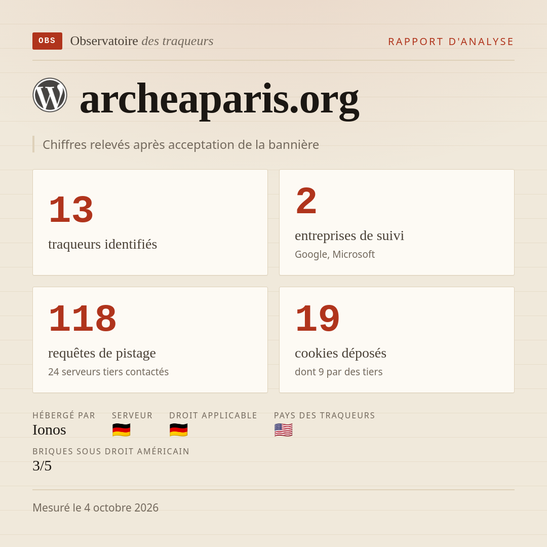Click the traqueurs identifiés label

pos(102,244)
